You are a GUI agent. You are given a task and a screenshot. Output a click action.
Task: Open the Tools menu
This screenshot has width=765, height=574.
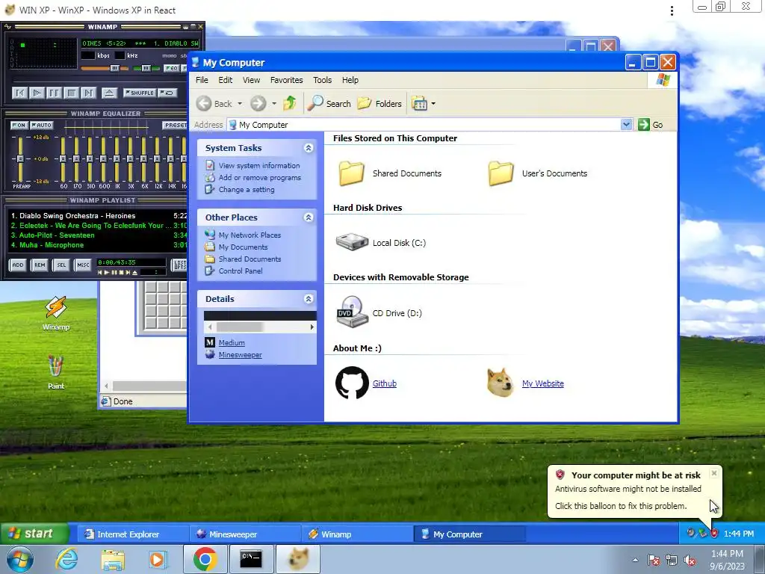(x=322, y=80)
